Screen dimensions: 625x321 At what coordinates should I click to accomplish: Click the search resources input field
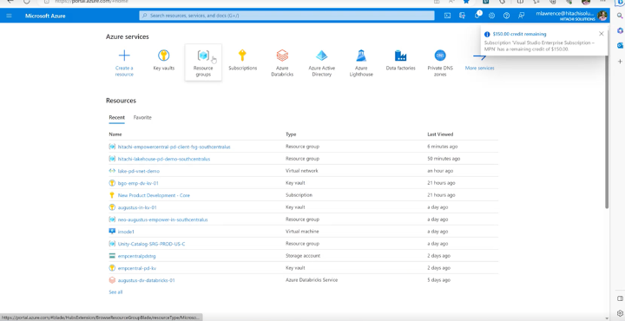[x=286, y=16]
